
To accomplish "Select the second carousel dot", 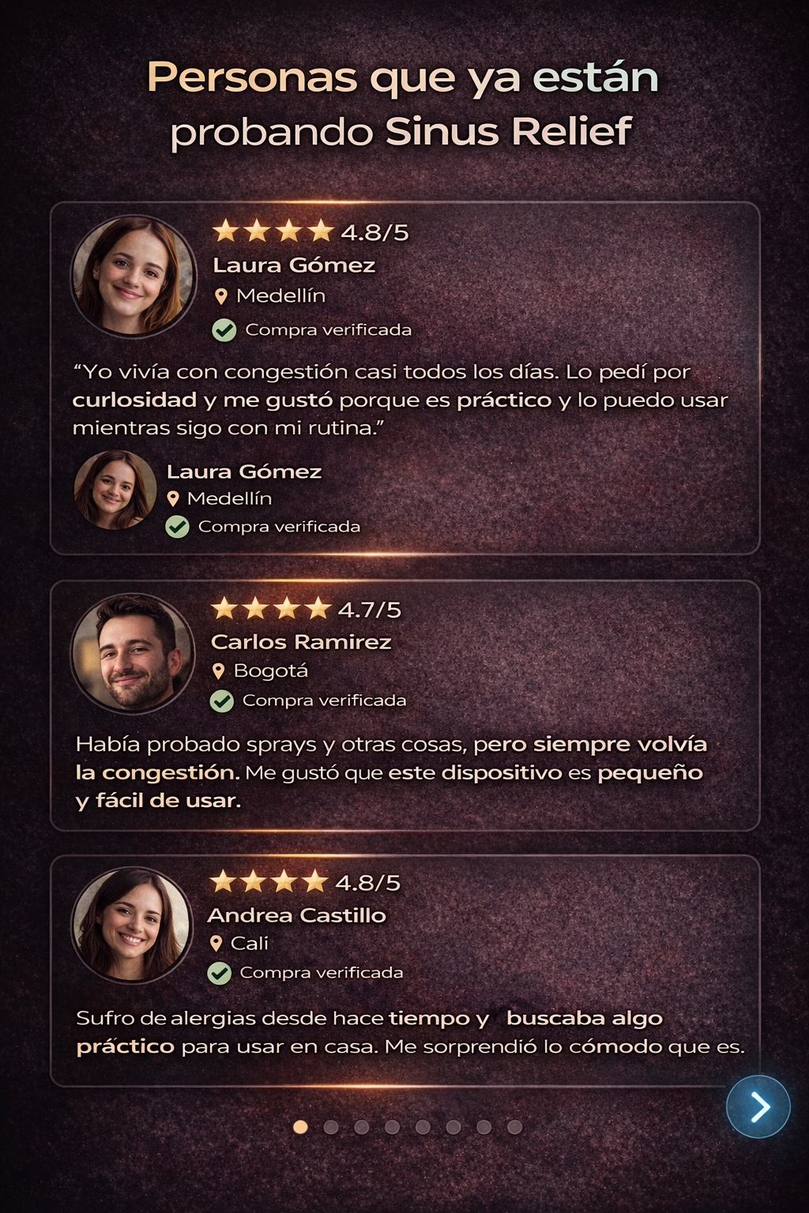I will pos(331,1127).
